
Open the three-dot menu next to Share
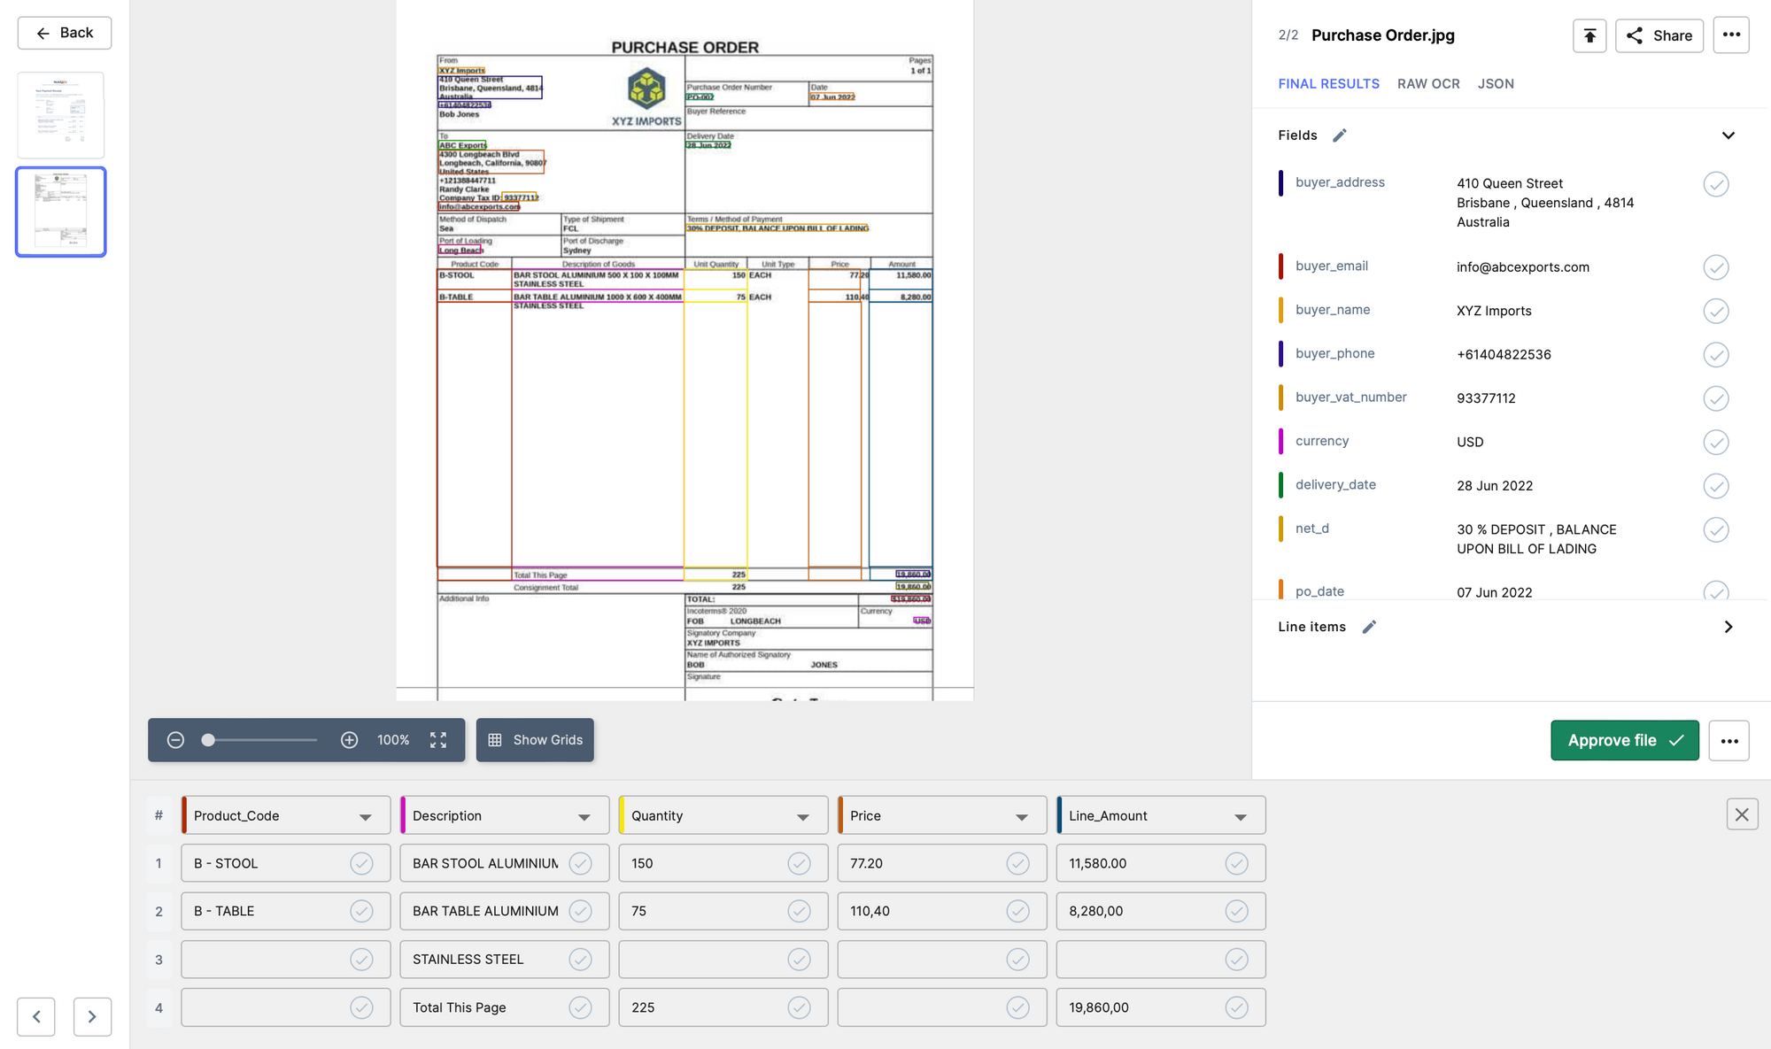tap(1731, 35)
